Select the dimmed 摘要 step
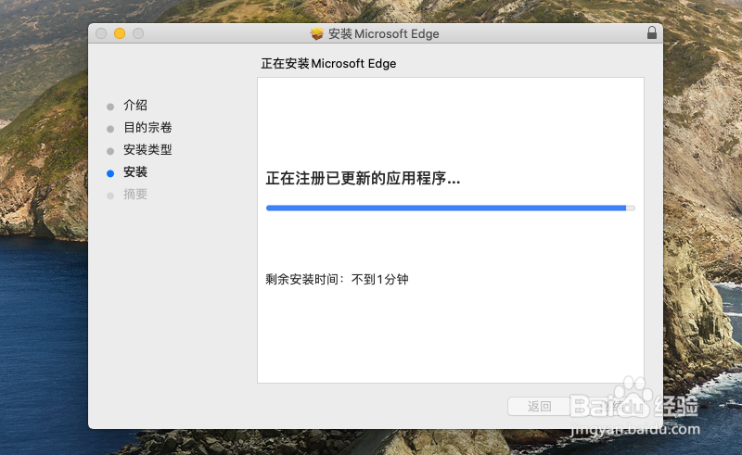 pos(135,194)
